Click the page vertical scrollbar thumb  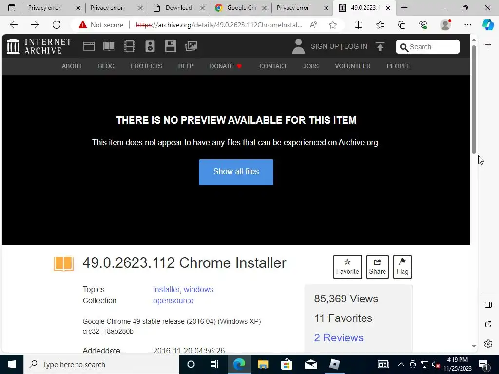pyautogui.click(x=474, y=99)
